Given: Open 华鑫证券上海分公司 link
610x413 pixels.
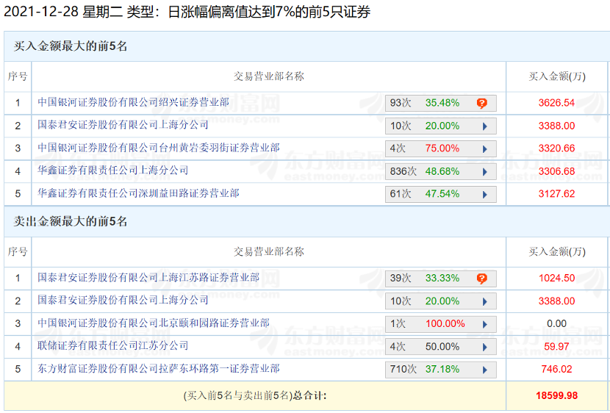Looking at the screenshot, I should coord(113,170).
